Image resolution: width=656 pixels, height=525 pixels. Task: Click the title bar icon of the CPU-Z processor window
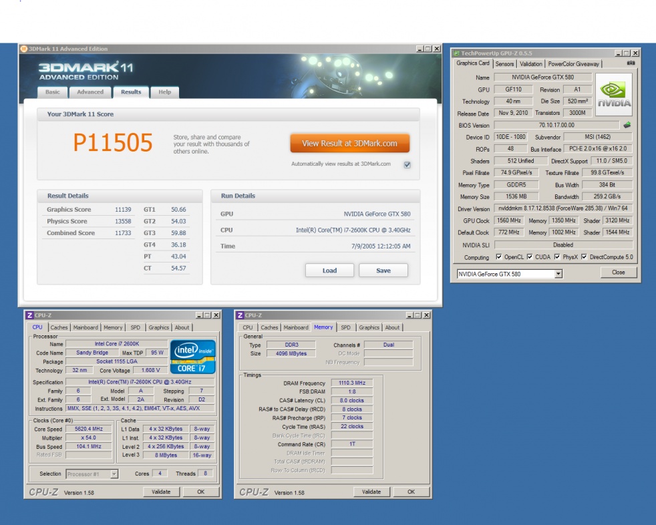click(x=29, y=315)
